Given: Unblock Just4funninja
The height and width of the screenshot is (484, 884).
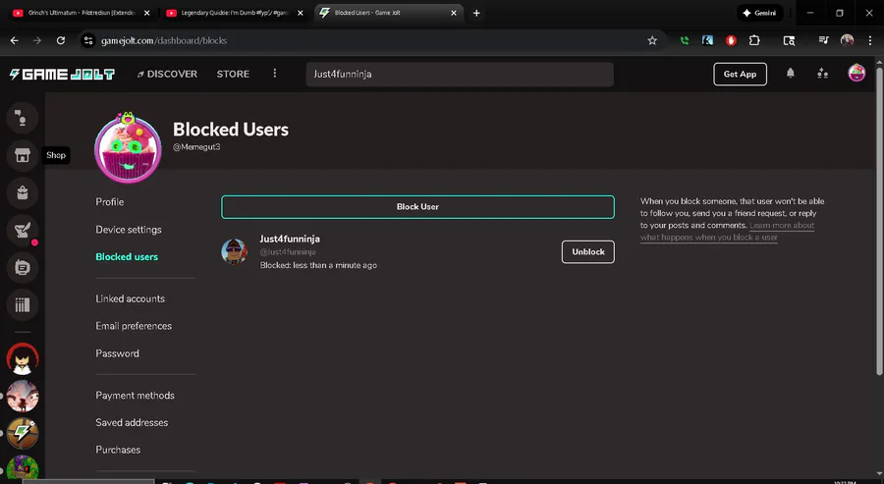Looking at the screenshot, I should [x=587, y=252].
